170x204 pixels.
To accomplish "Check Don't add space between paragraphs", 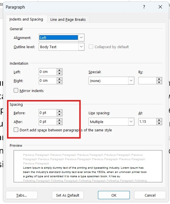I will (16, 130).
